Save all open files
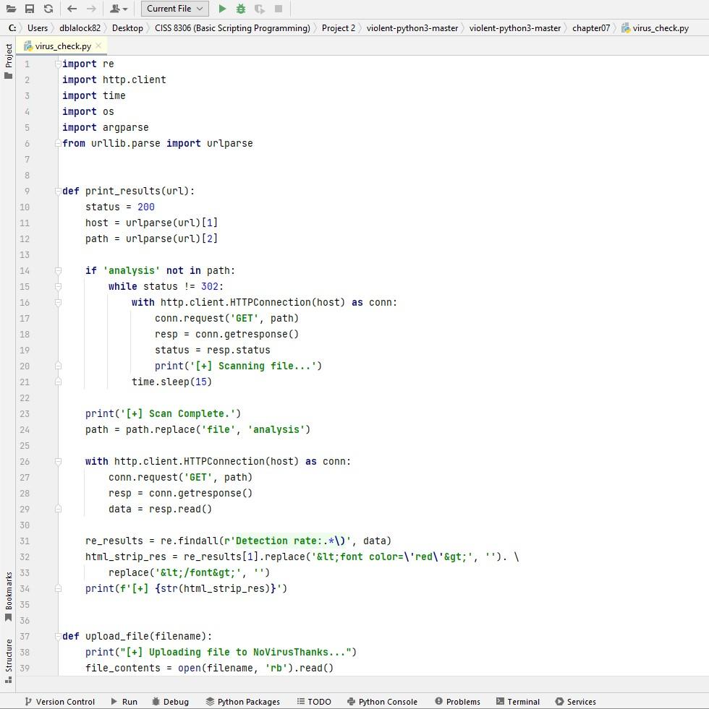 point(29,9)
